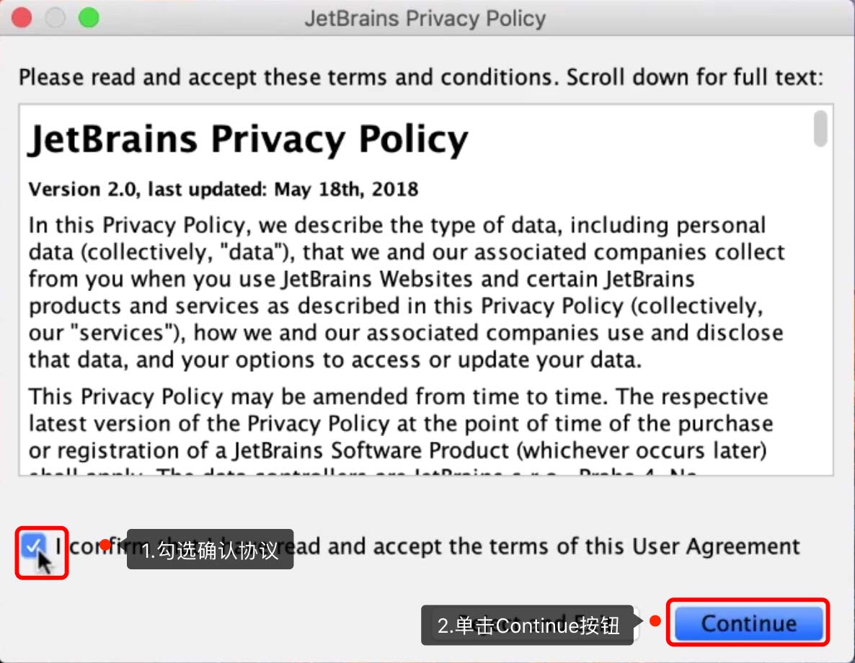Click the paragraph starting 'In this Privacy Policy'

404,292
